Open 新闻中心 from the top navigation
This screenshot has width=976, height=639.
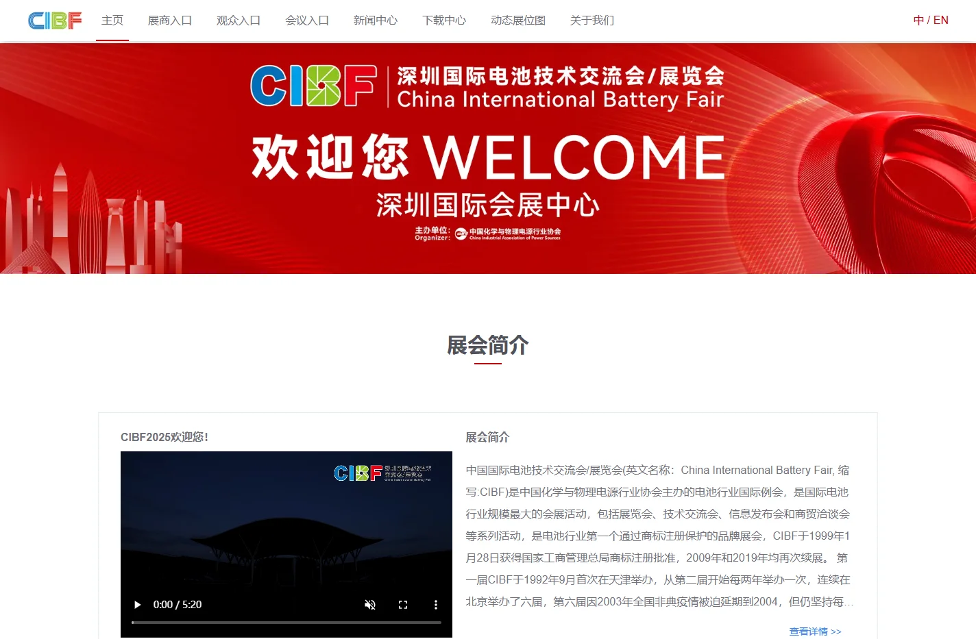pos(376,21)
